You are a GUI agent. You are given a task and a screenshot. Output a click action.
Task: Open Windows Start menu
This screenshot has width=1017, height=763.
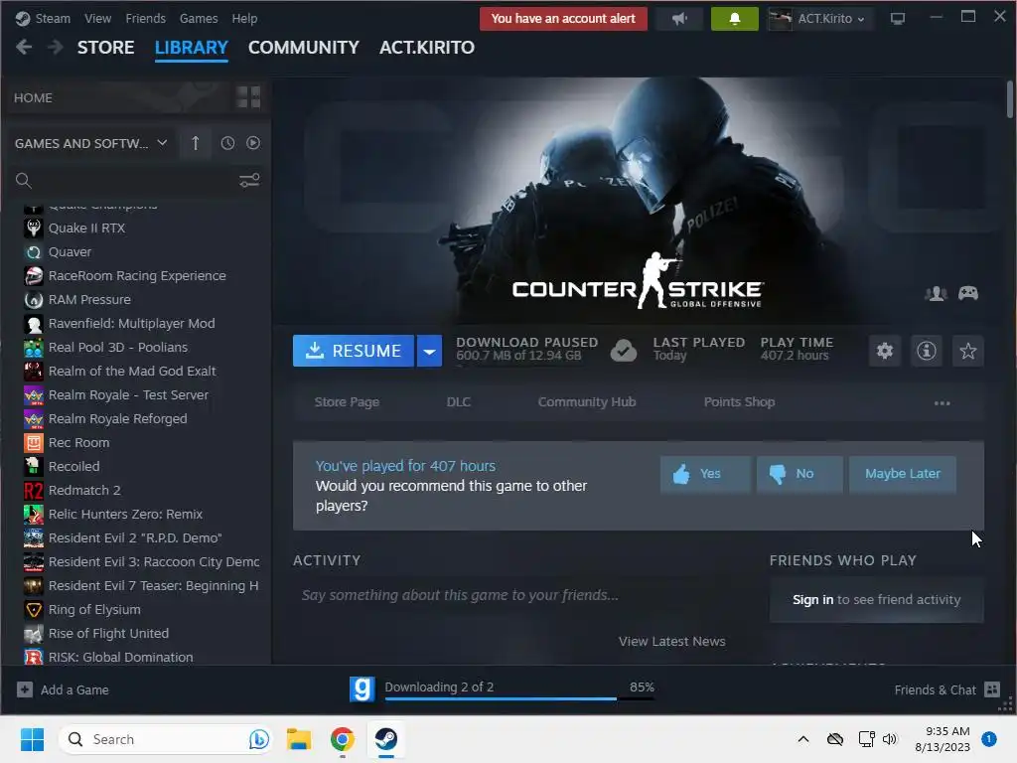[32, 739]
